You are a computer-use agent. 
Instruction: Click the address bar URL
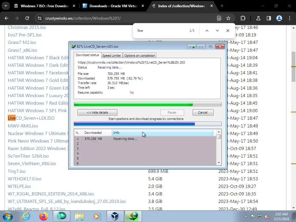[x=83, y=18]
